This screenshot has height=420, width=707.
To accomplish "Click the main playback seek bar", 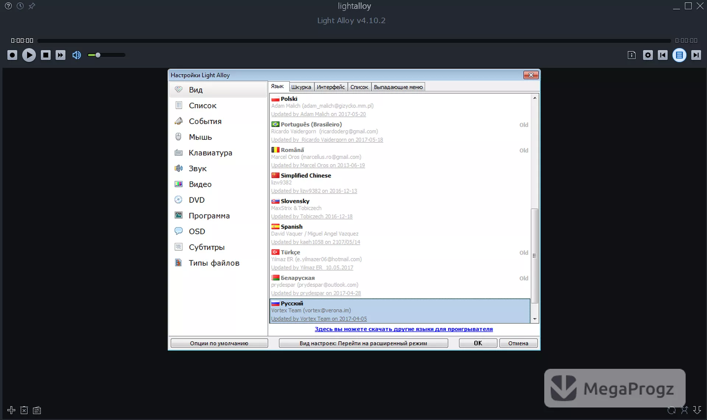I will [354, 41].
